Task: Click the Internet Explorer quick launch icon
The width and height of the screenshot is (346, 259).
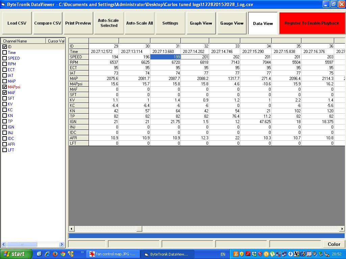Action: pyautogui.click(x=47, y=254)
